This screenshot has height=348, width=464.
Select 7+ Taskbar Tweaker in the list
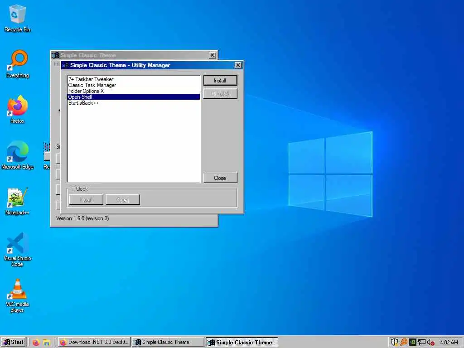(x=134, y=79)
